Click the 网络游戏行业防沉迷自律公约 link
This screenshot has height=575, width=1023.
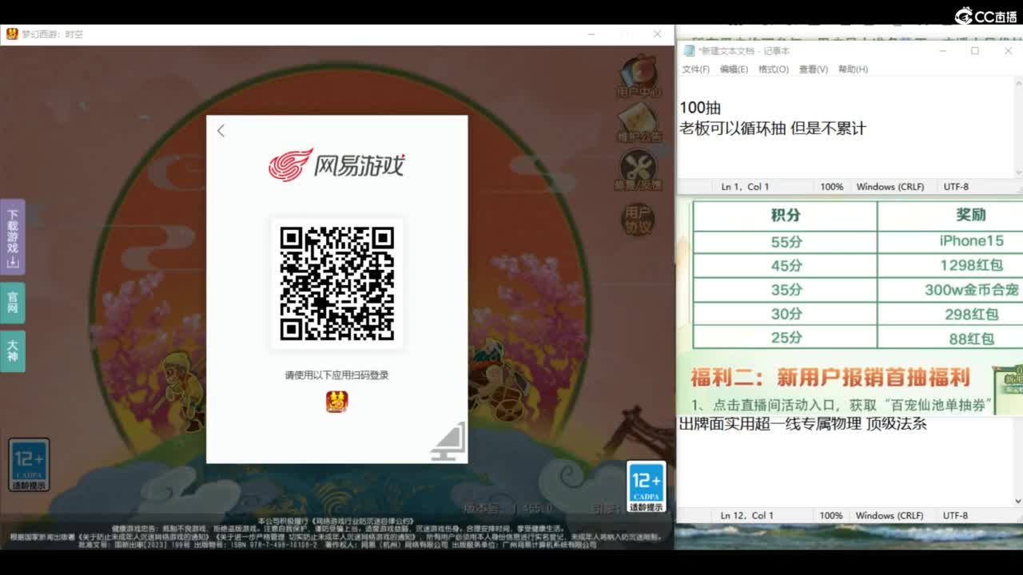[x=364, y=521]
